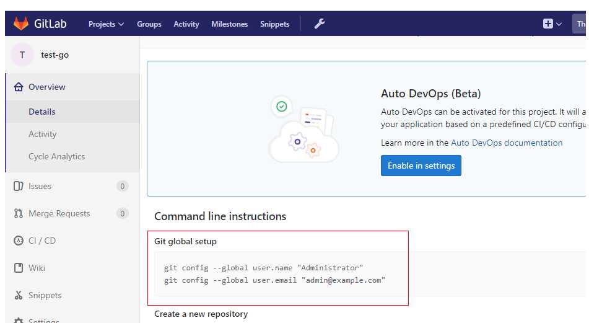Screen dimensions: 589x323
Task: Click the Merge Requests icon
Action: click(19, 213)
